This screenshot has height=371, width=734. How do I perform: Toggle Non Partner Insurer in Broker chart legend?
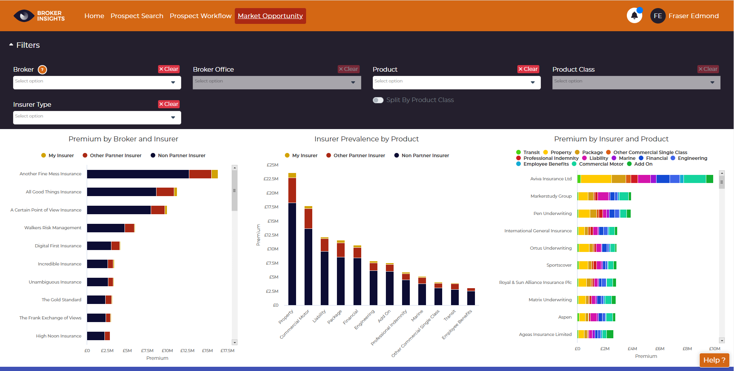point(178,155)
